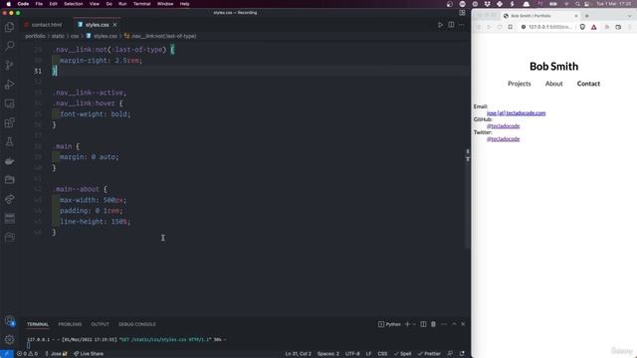
Task: Close the styles.css tab
Action: 115,25
